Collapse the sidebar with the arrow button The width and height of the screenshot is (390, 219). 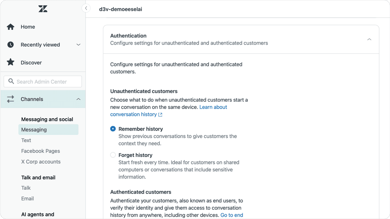(86, 8)
